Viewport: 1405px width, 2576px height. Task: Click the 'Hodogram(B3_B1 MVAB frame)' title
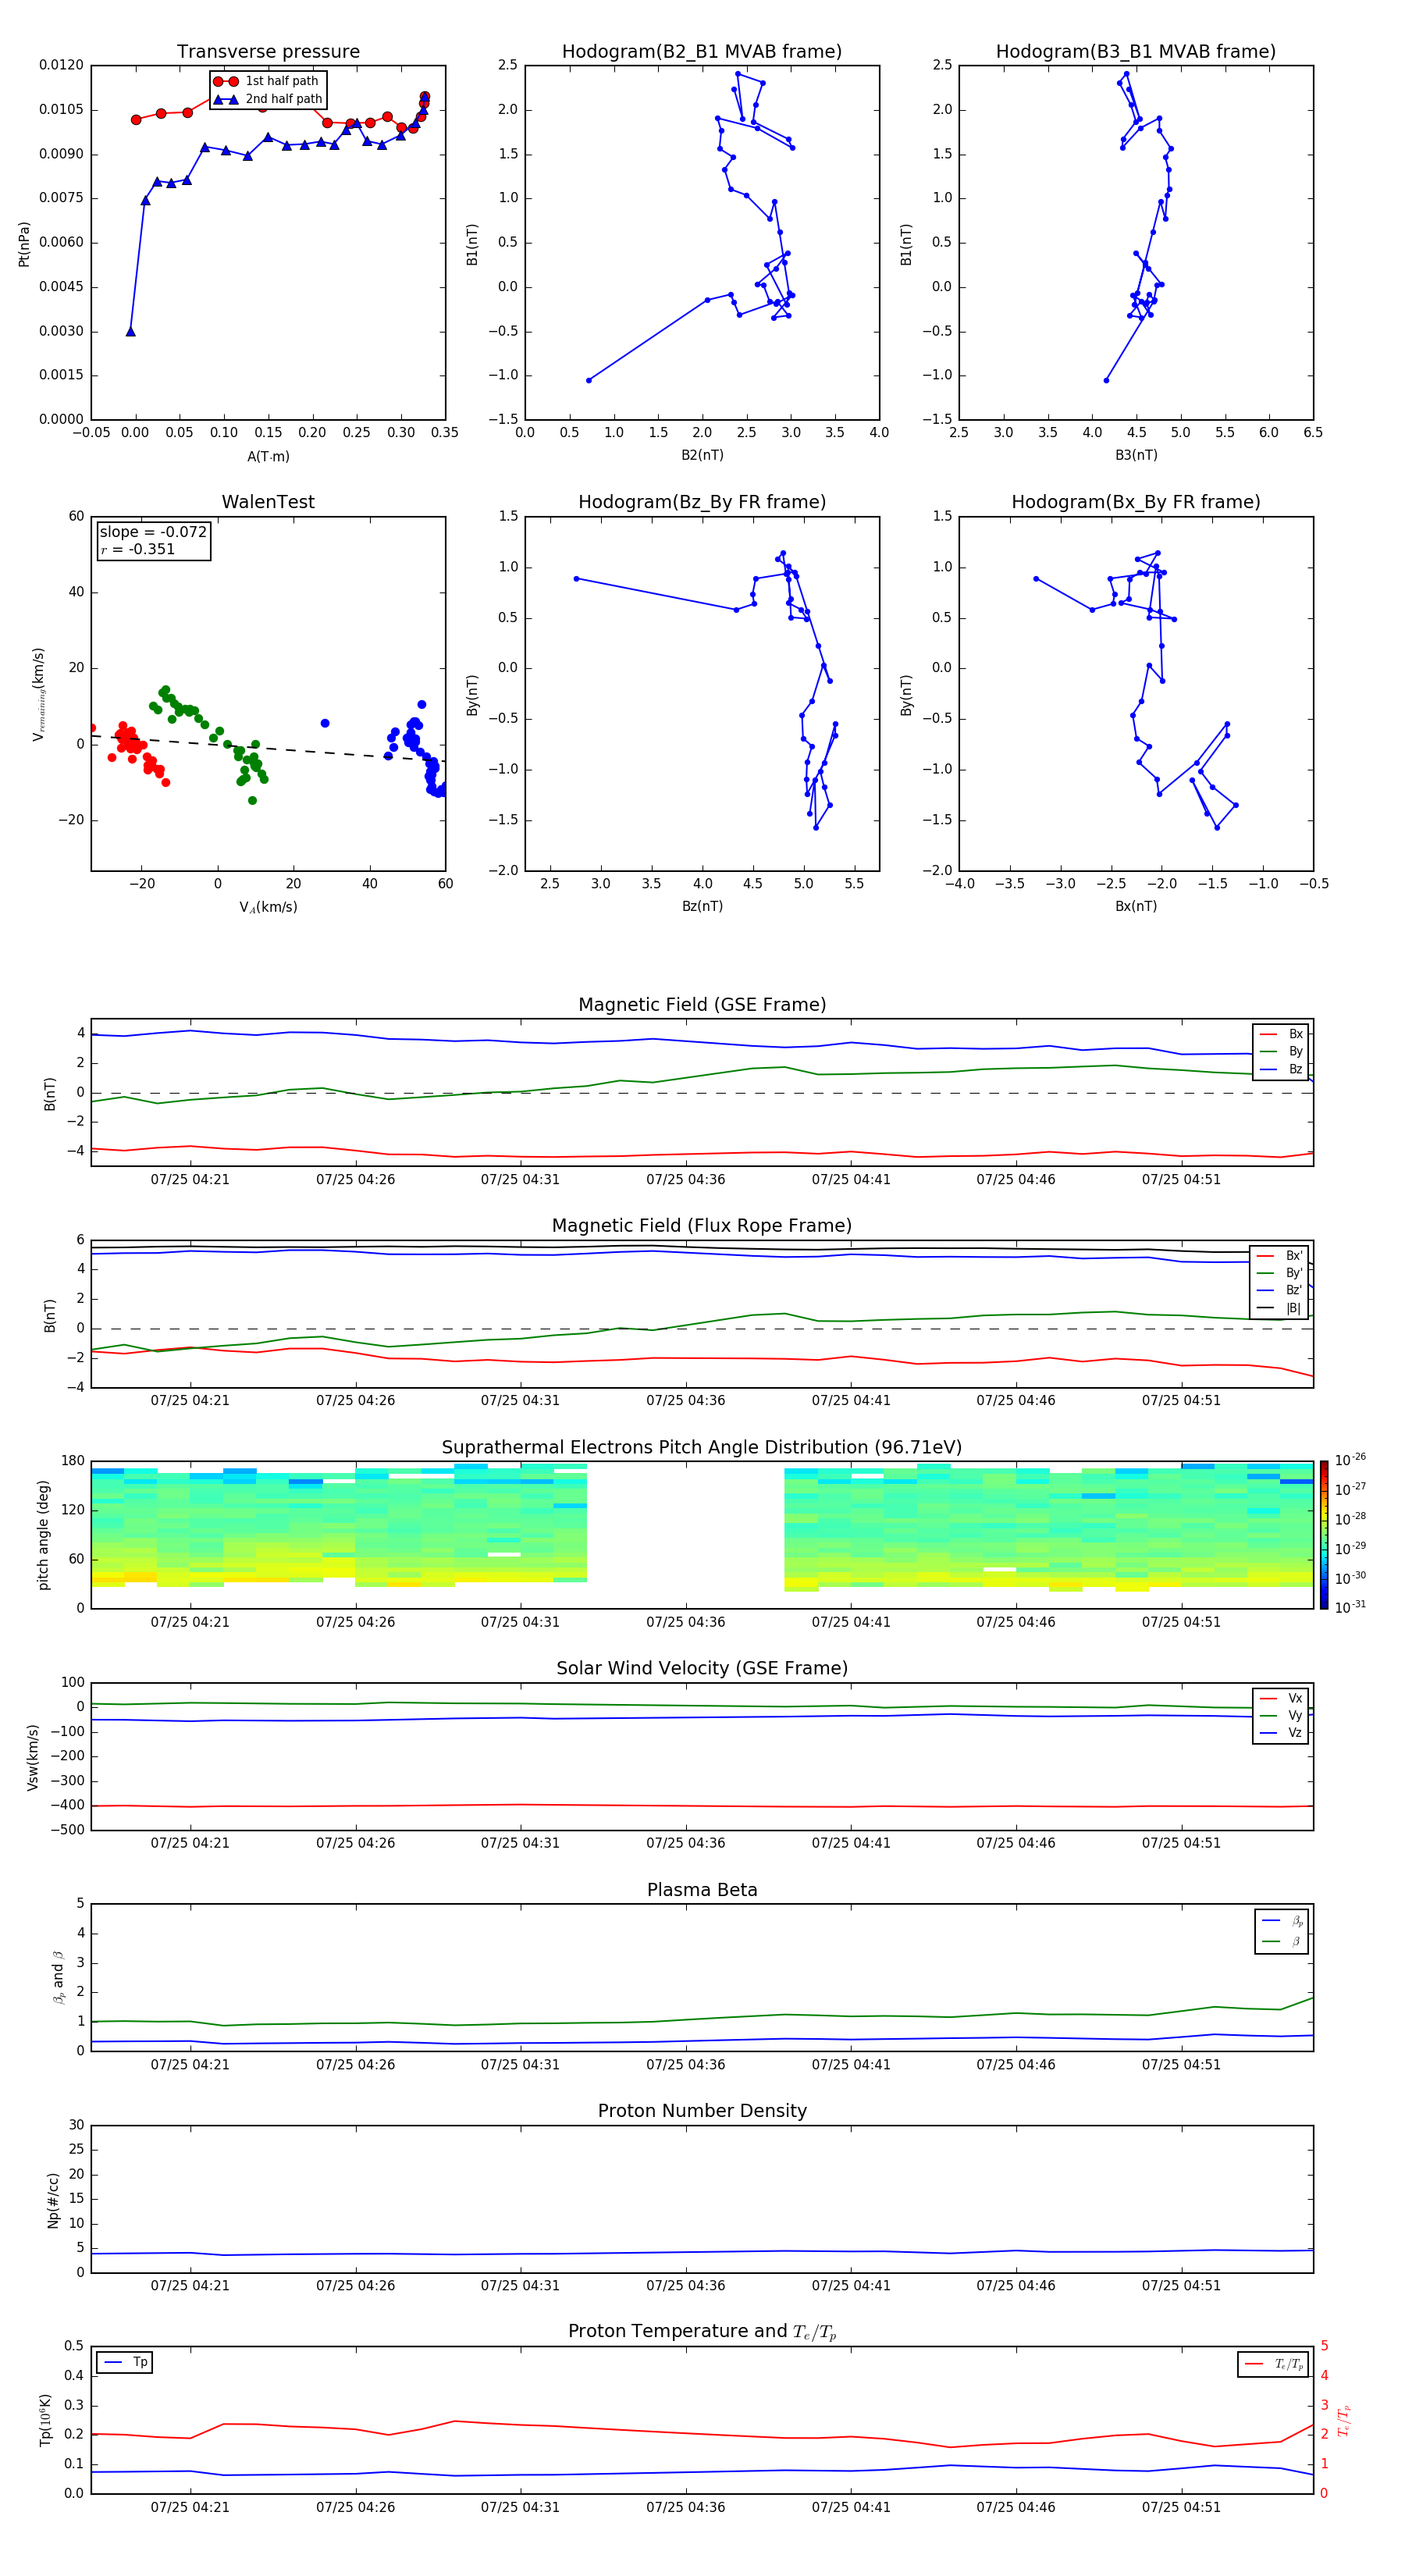pos(1136,52)
